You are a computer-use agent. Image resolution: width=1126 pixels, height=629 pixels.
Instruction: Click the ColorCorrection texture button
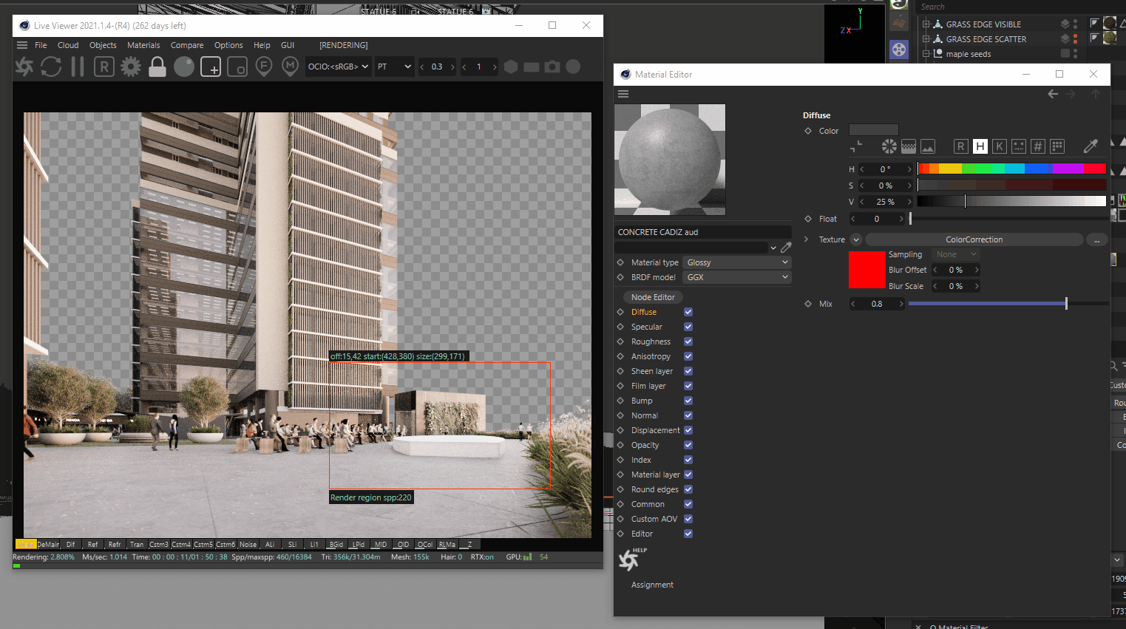(x=974, y=239)
